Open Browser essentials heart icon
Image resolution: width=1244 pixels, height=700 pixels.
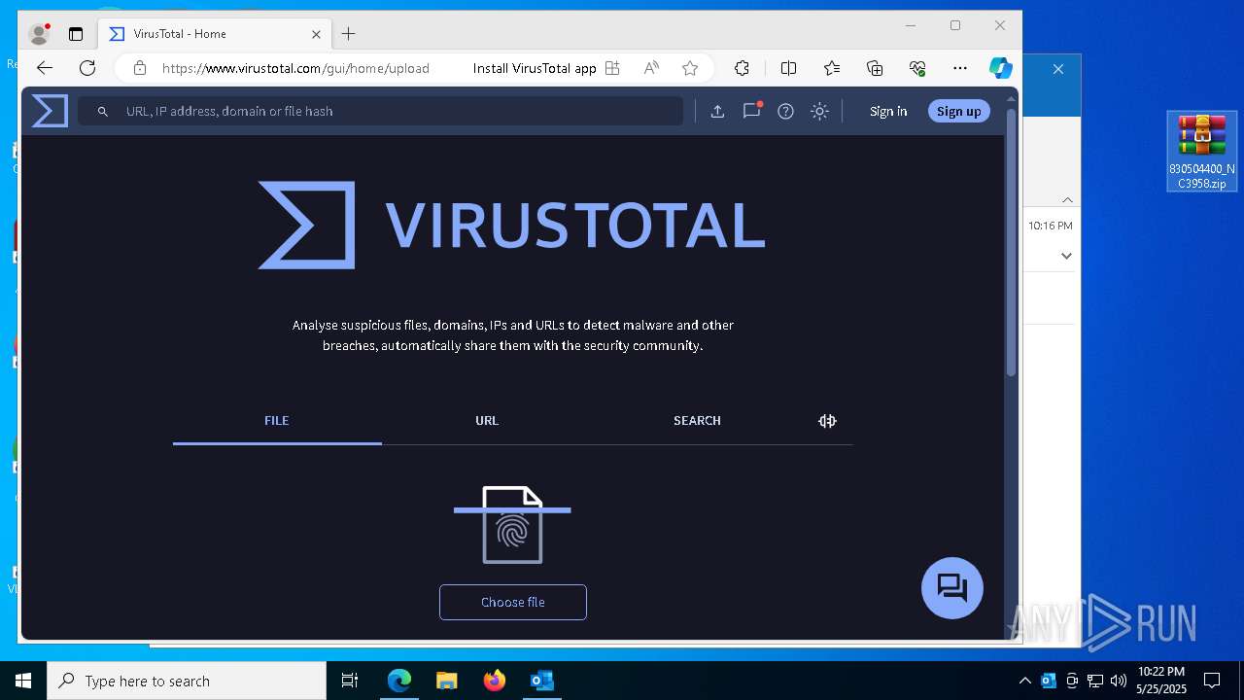coord(917,68)
